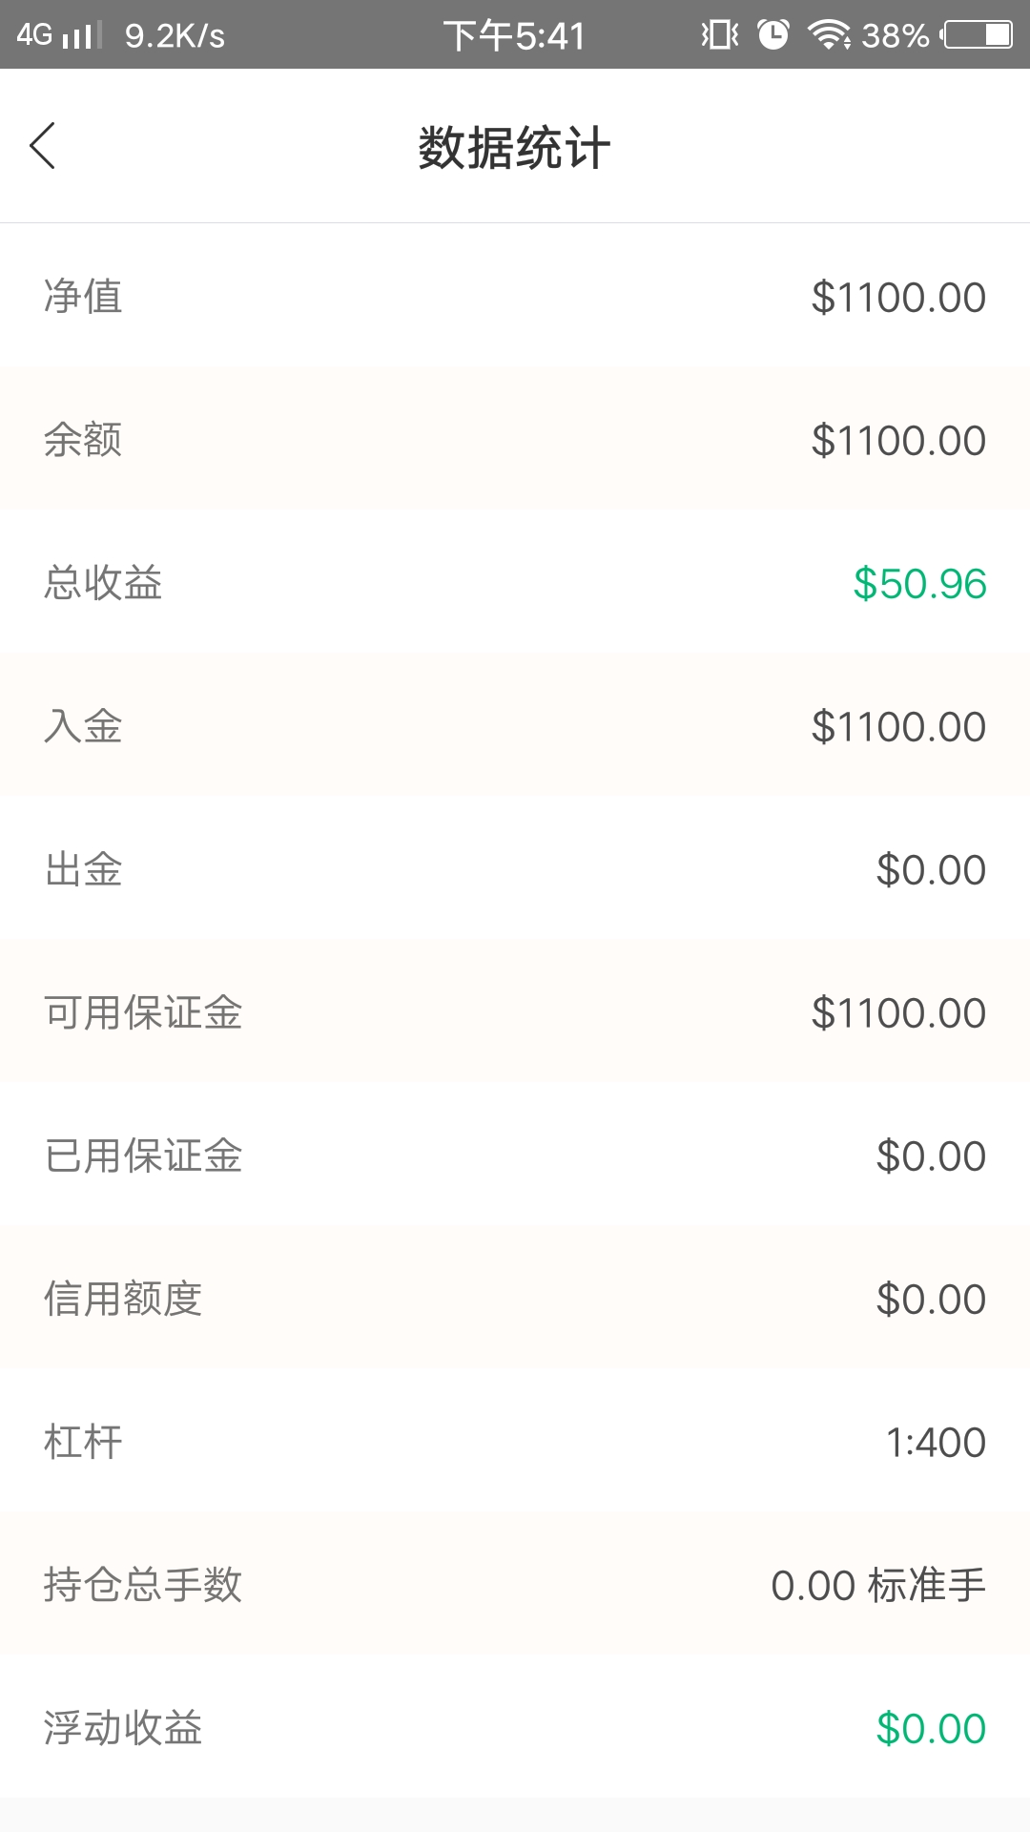Select the 已用保证金 row
This screenshot has height=1832, width=1030.
pyautogui.click(x=515, y=1155)
